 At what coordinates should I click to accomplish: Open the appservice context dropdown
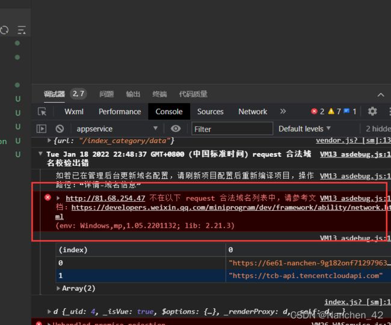pos(117,129)
